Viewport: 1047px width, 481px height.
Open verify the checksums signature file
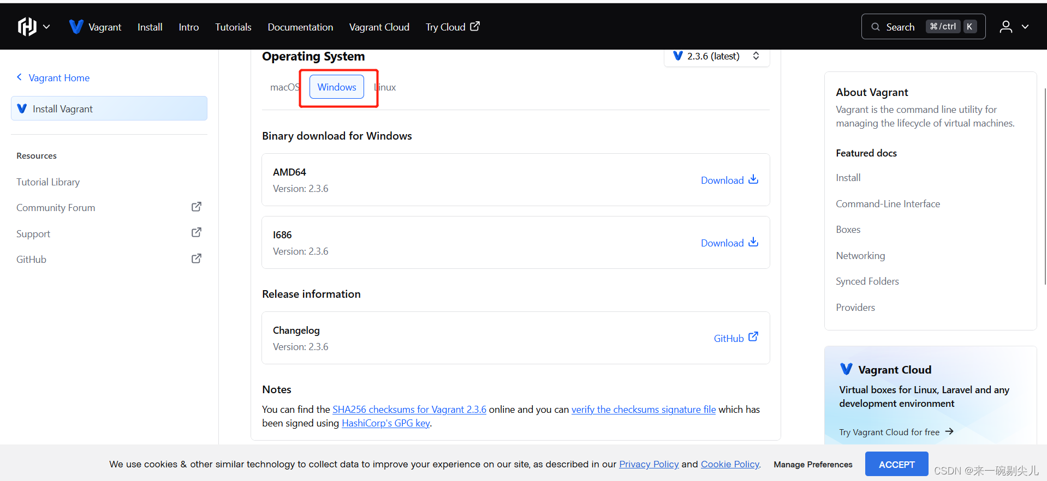pyautogui.click(x=644, y=409)
